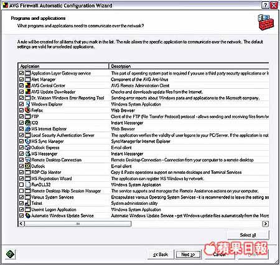280x265 pixels.
Task: Click "System administration utility" description text
Action: click(134, 203)
